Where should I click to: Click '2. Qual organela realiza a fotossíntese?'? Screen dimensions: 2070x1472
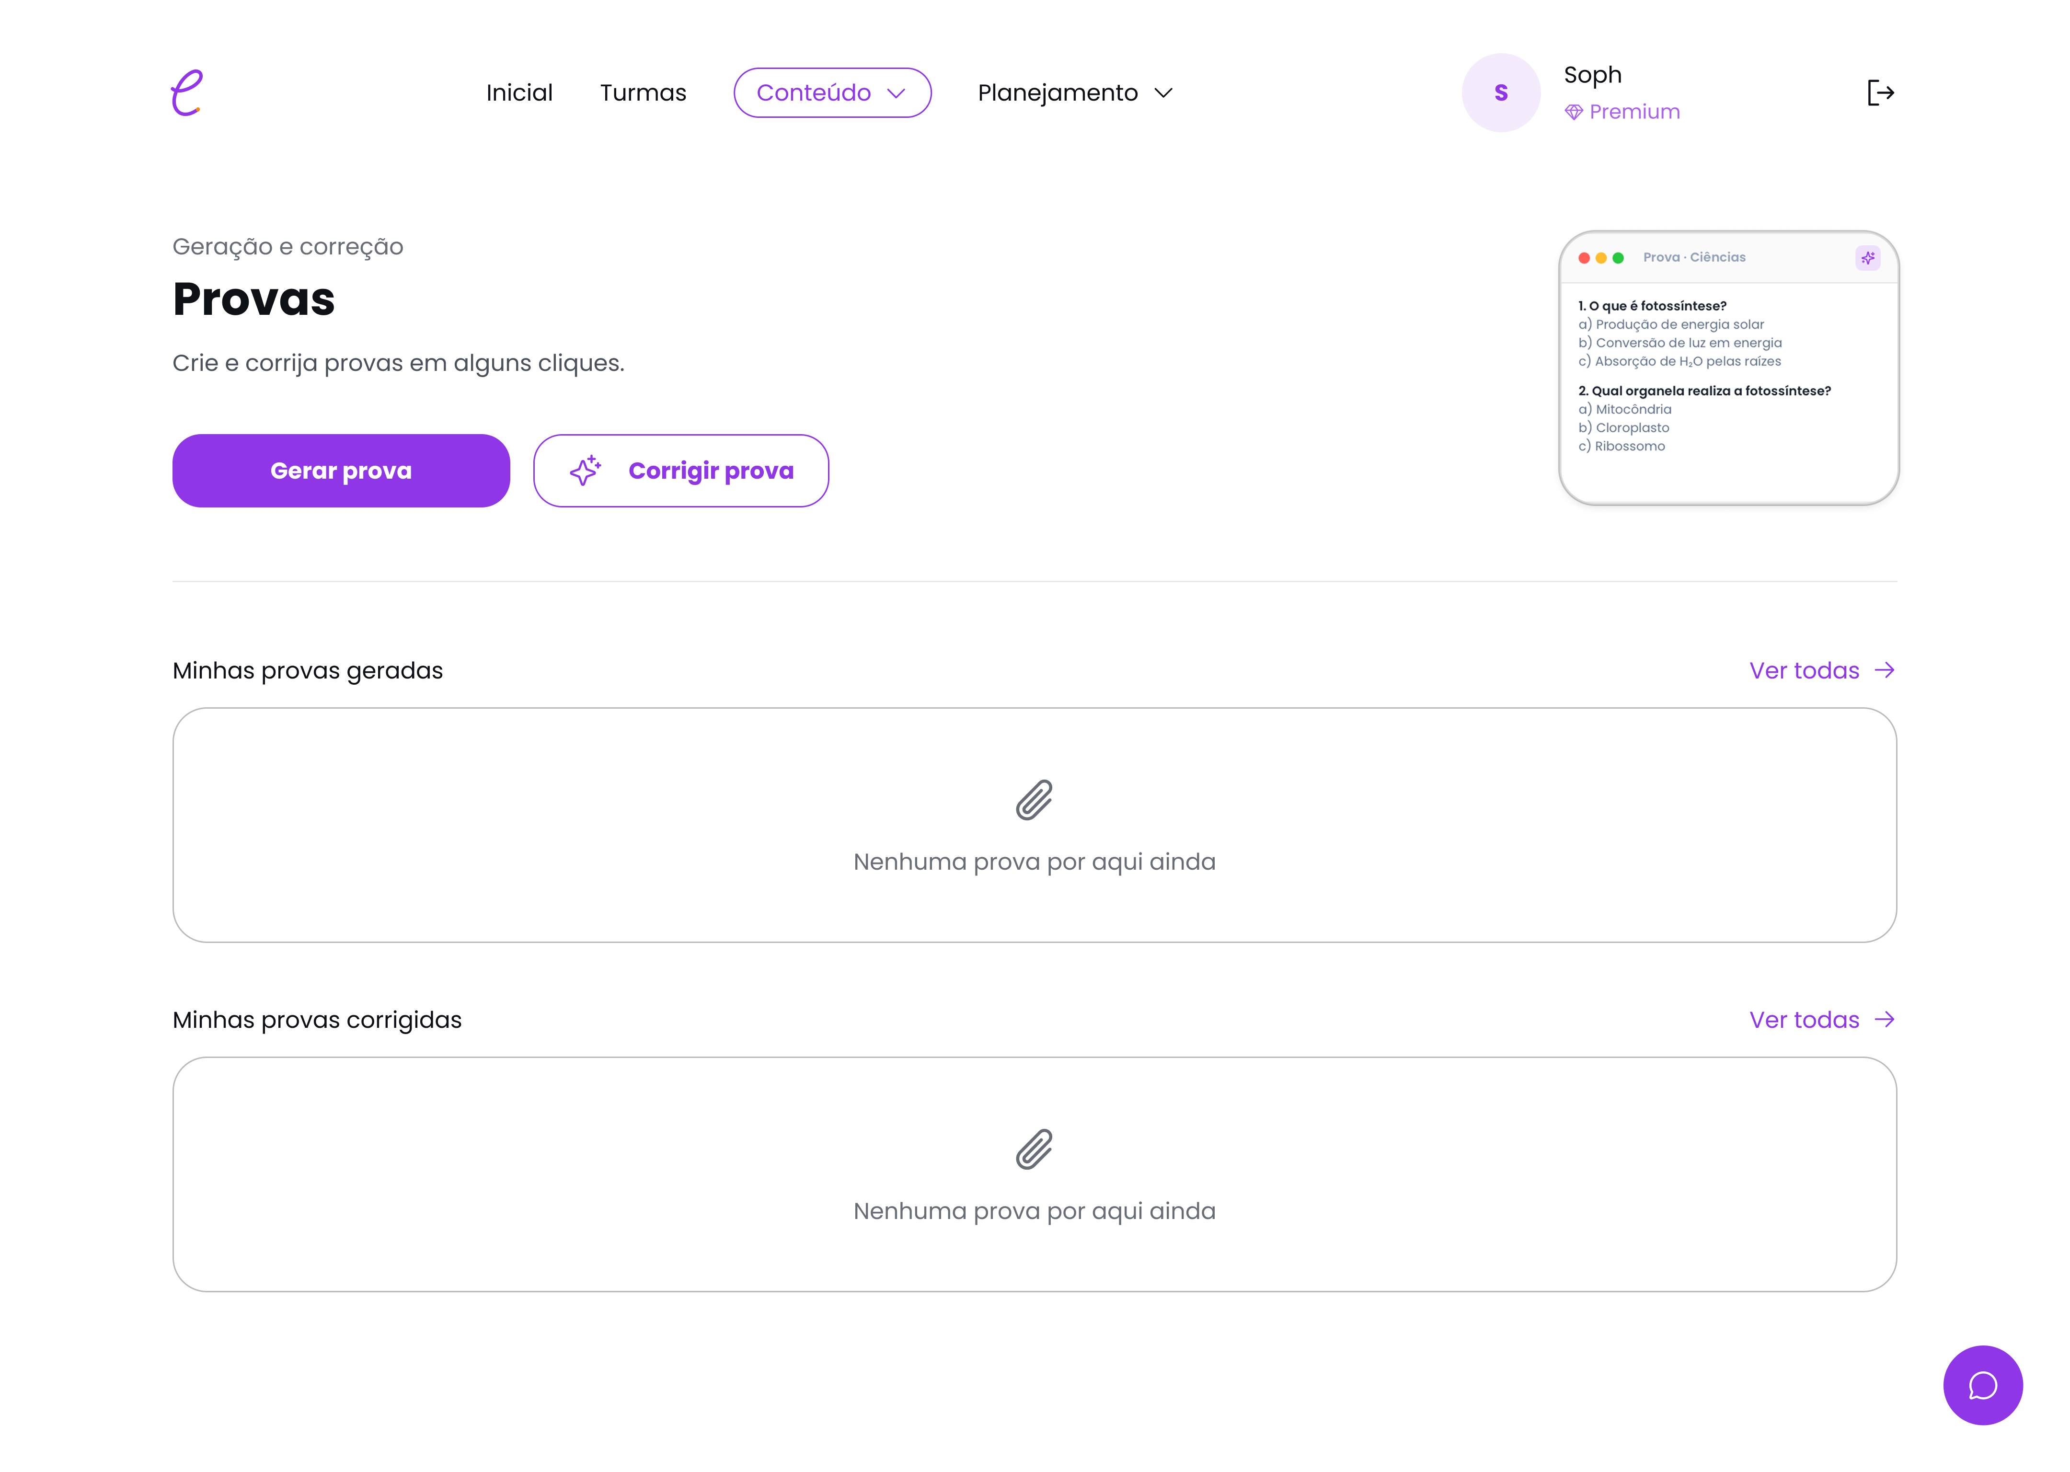pyautogui.click(x=1704, y=391)
